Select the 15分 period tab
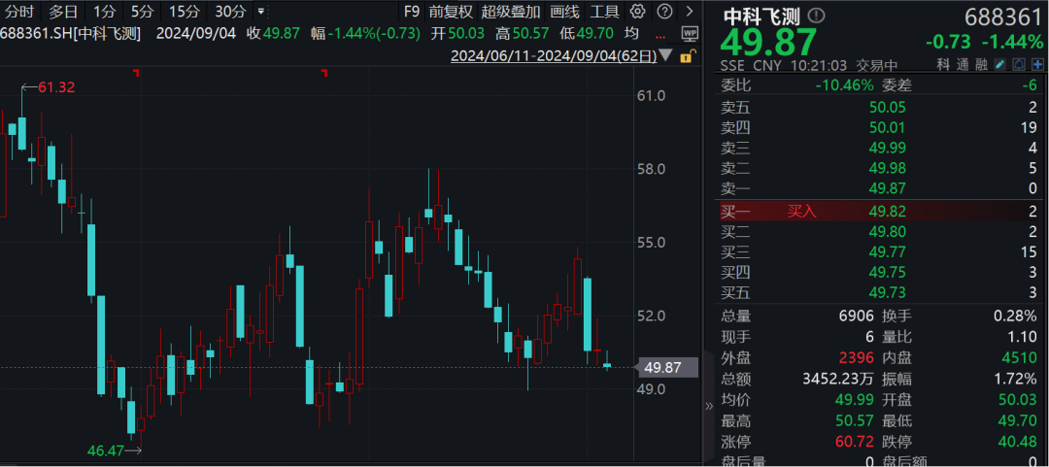The height and width of the screenshot is (467, 1049). (x=184, y=12)
